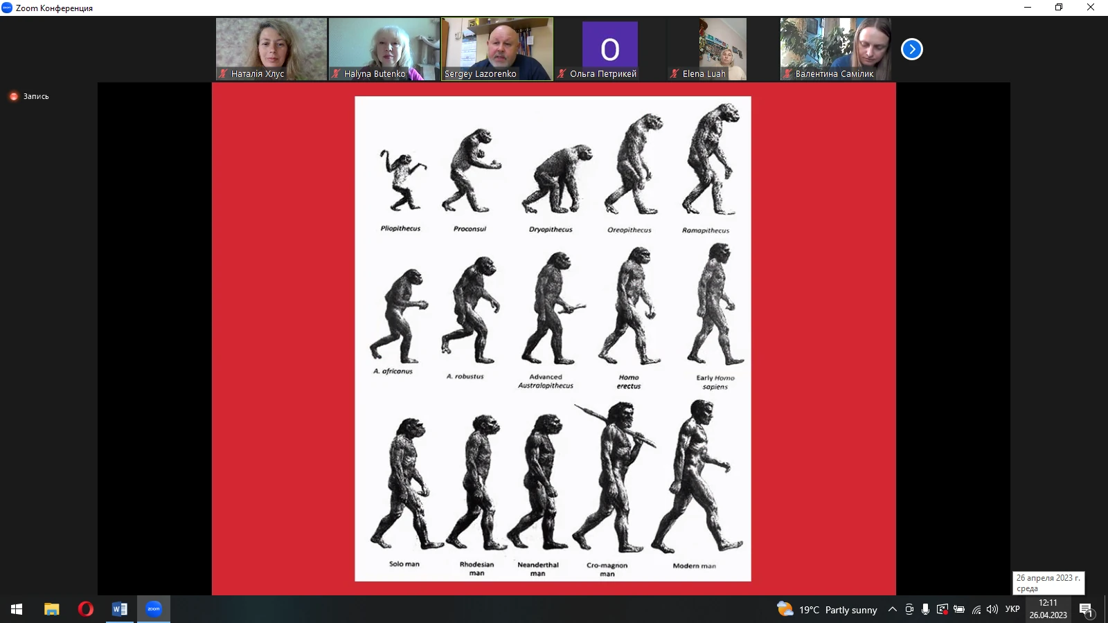Click muted mic icon on Halyna Butenko
The height and width of the screenshot is (623, 1108).
(x=337, y=73)
